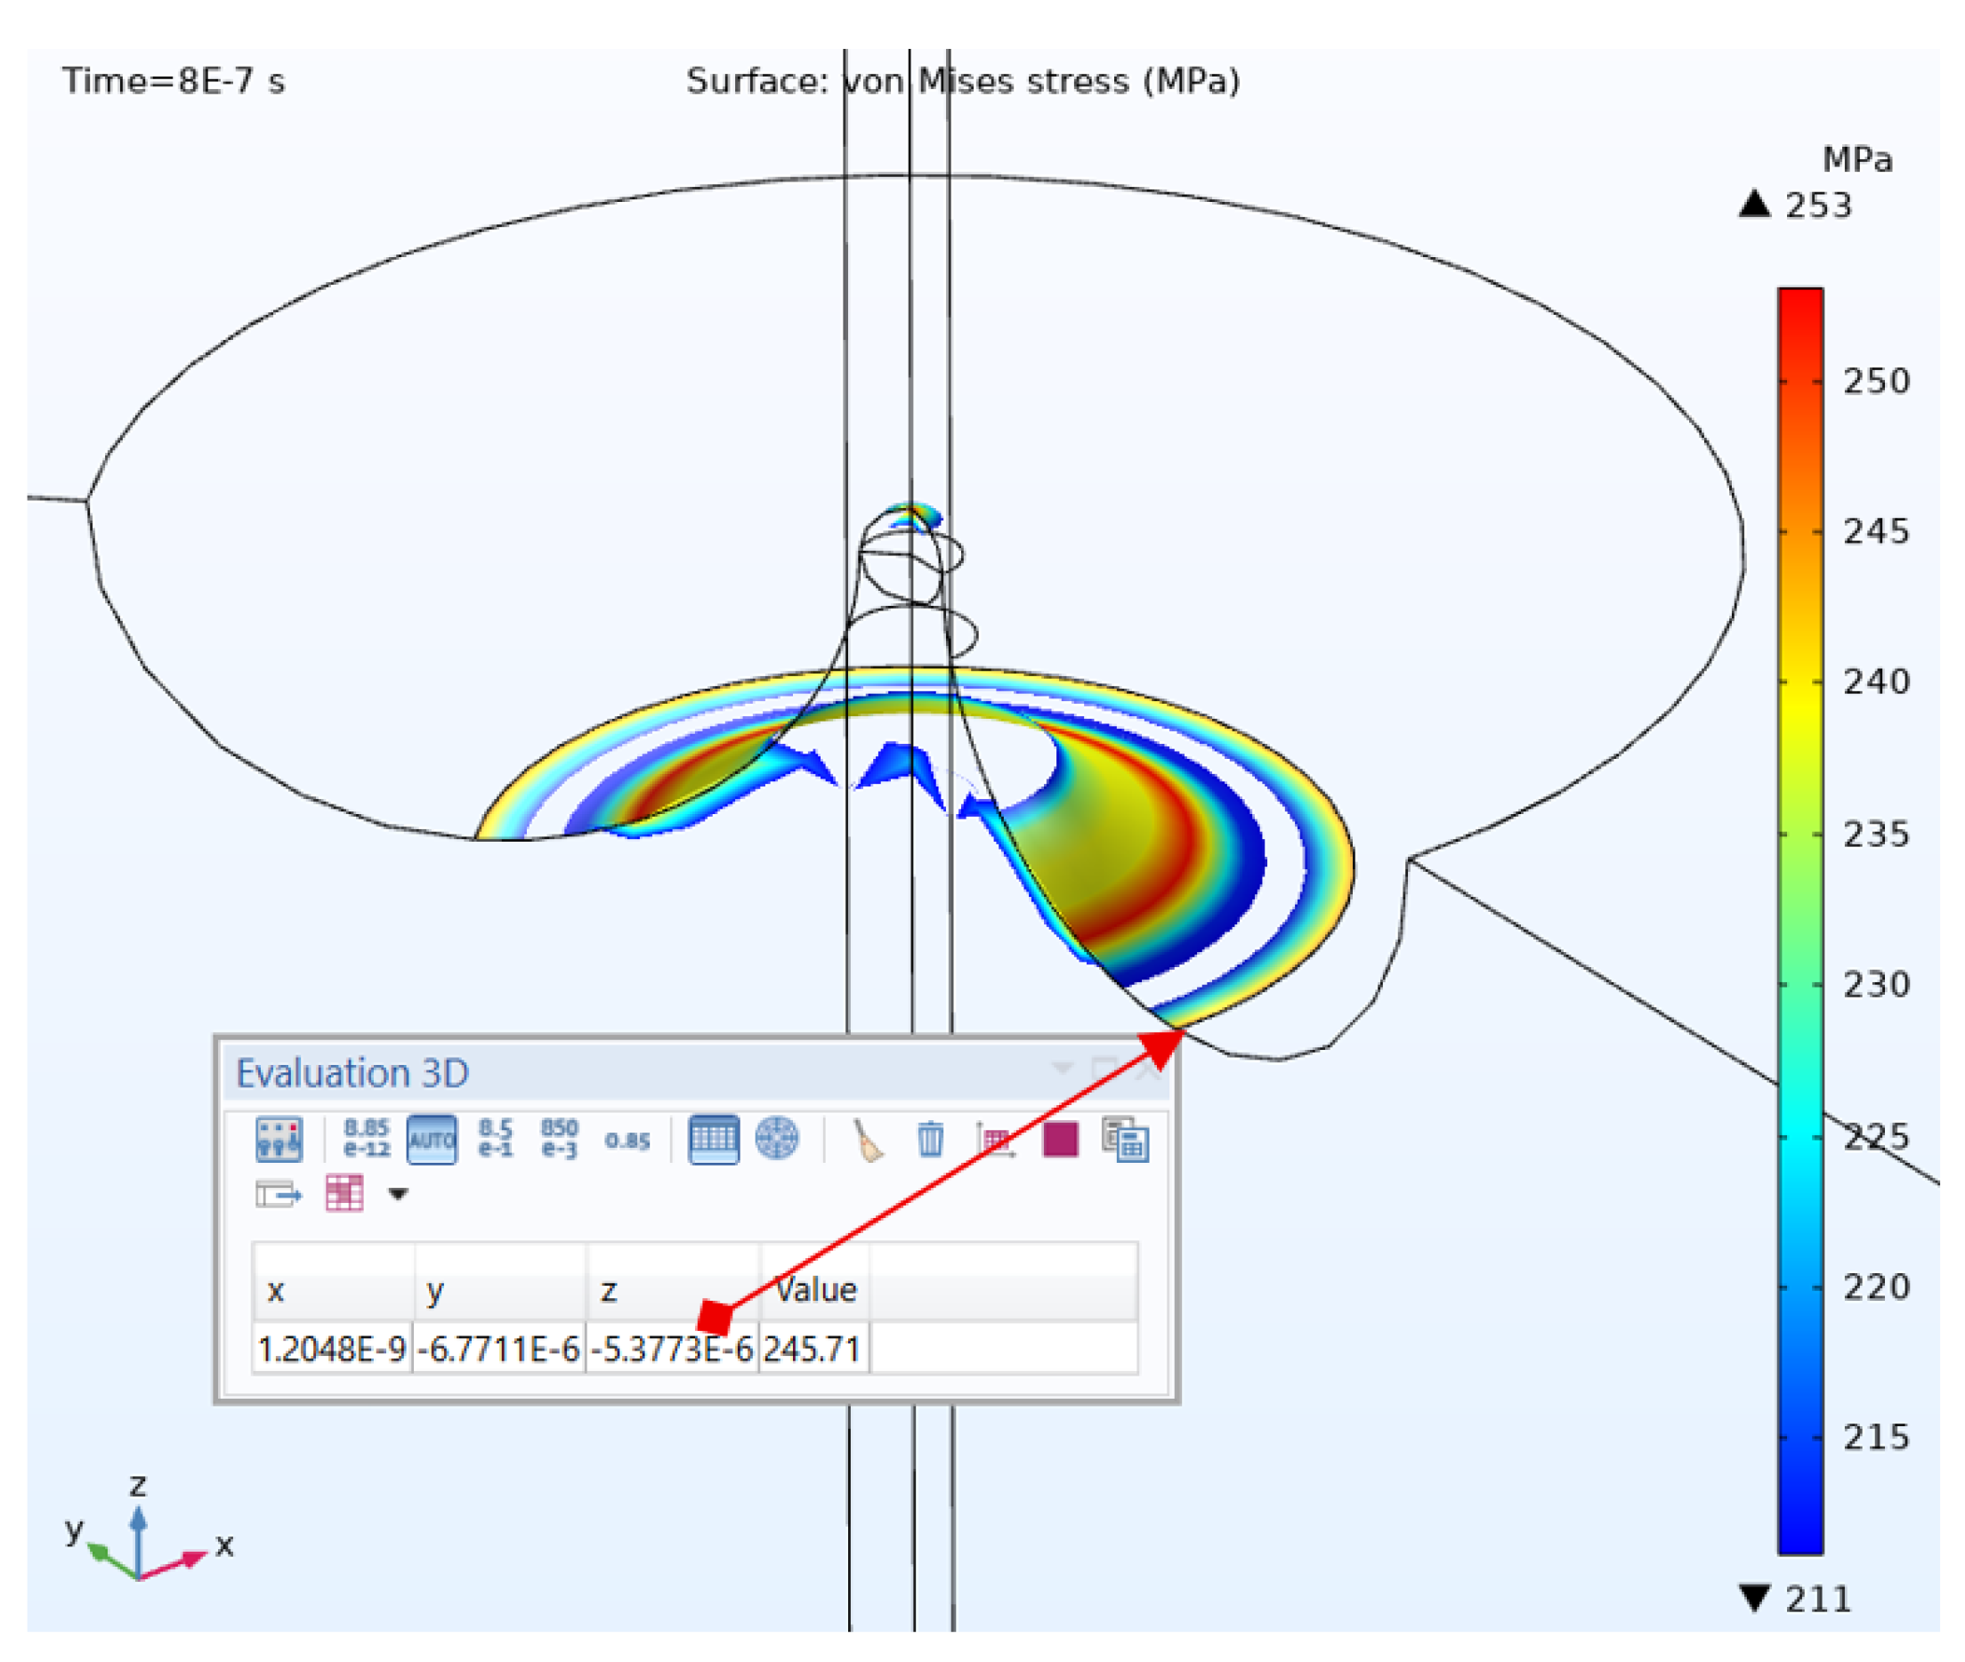This screenshot has width=1965, height=1662.
Task: Export the table data
Action: [280, 1195]
